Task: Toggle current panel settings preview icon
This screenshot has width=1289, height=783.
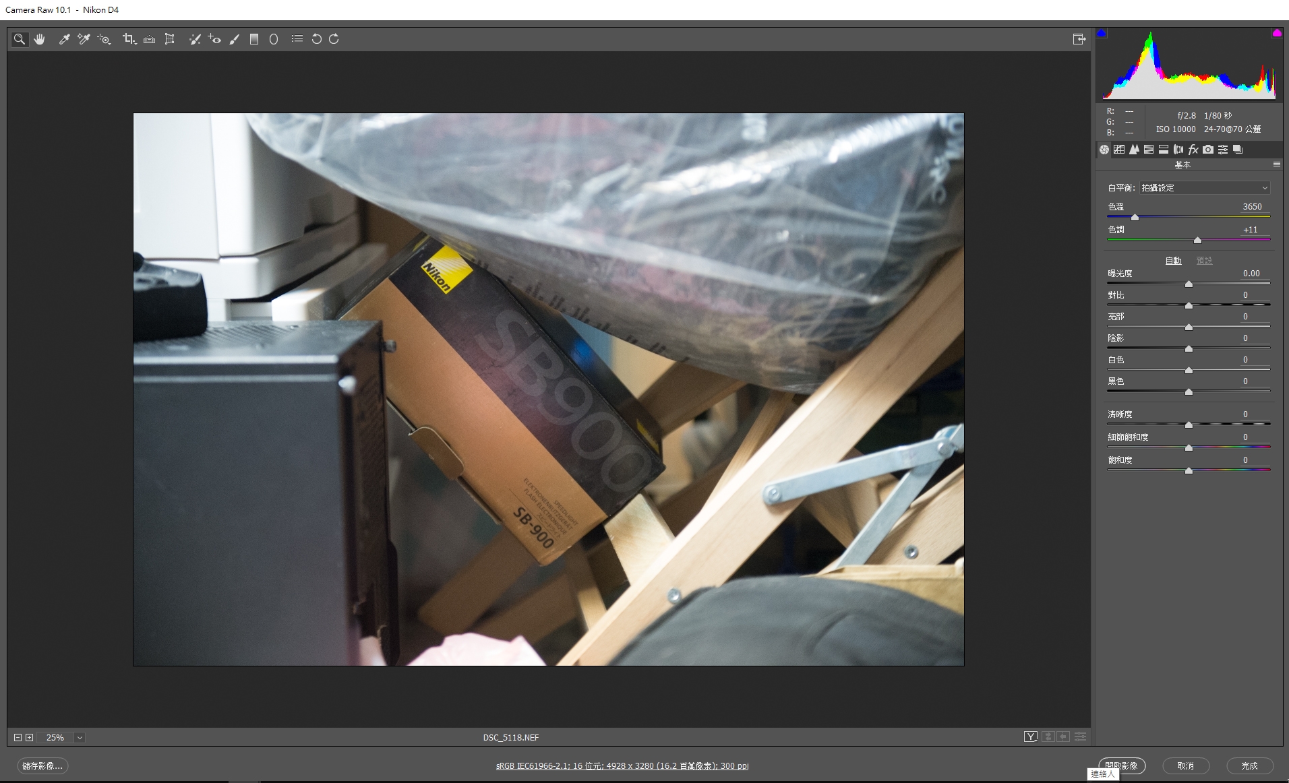Action: pos(1080,737)
